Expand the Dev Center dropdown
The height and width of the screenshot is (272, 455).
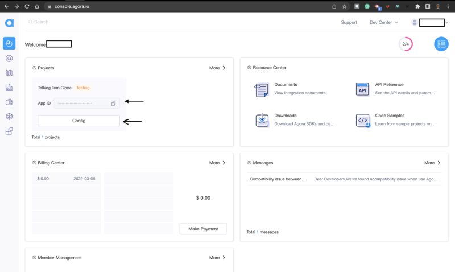point(384,23)
